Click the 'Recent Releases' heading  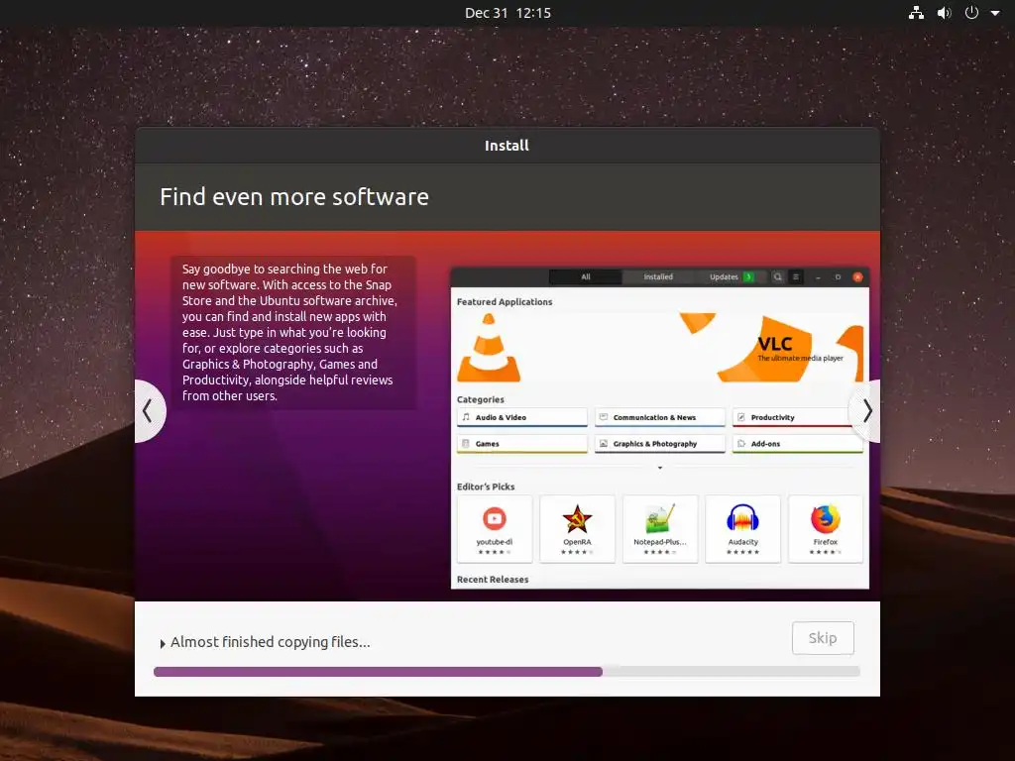pyautogui.click(x=493, y=579)
